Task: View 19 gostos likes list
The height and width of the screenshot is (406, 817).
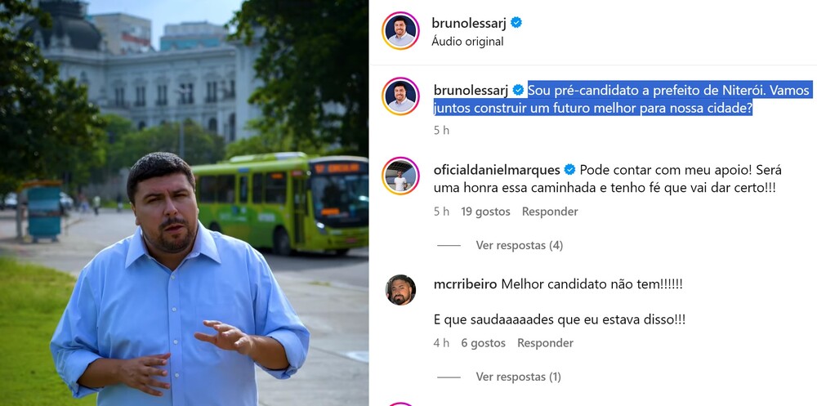Action: click(485, 212)
